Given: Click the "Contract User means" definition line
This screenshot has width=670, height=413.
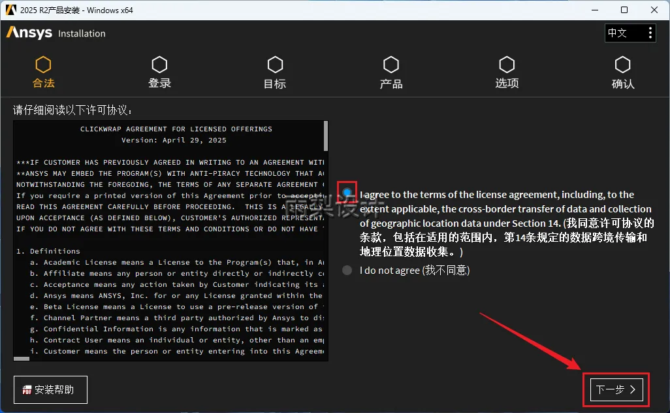Looking at the screenshot, I should (178, 340).
